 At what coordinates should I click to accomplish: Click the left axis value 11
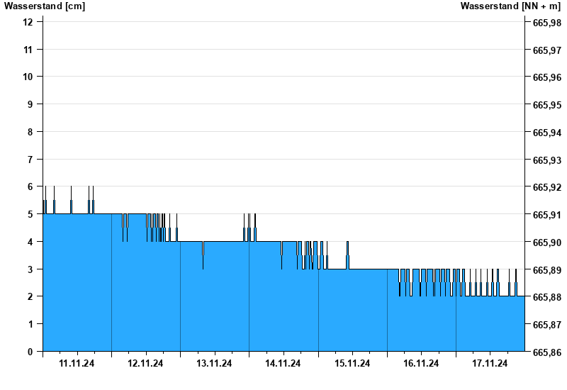28,50
